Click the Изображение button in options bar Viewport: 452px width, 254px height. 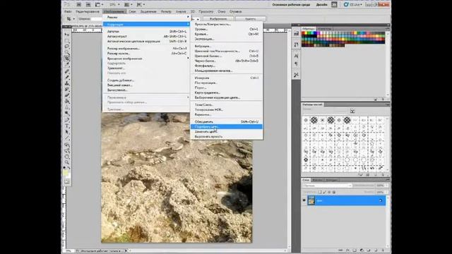[218, 19]
